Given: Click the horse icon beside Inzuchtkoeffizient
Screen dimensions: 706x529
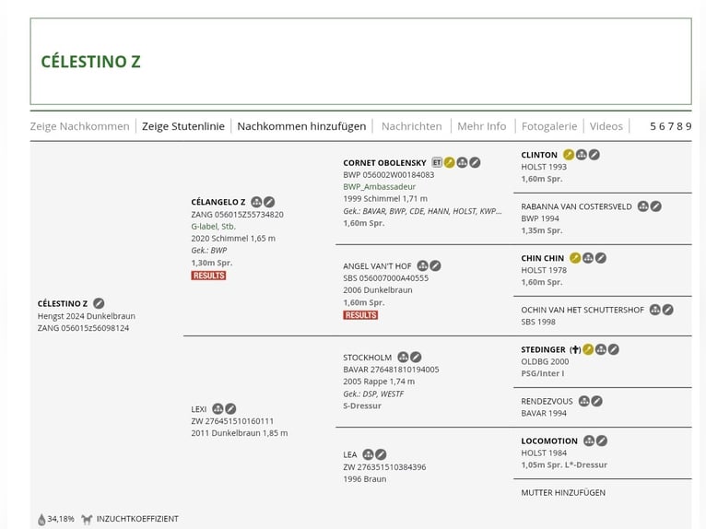Looking at the screenshot, I should point(87,519).
